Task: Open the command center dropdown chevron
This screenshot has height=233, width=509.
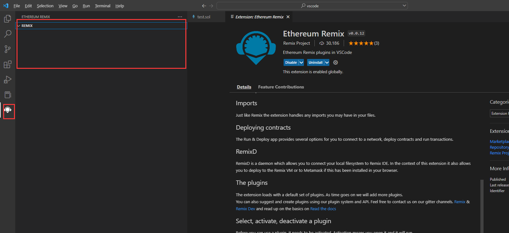Action: tap(404, 6)
